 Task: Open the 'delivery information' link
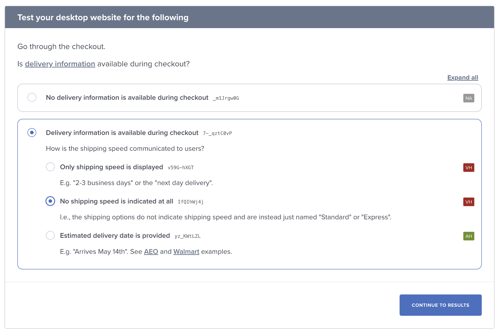[60, 64]
